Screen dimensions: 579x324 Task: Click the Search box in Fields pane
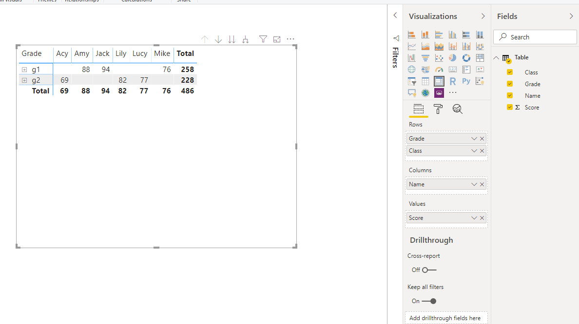(x=535, y=37)
